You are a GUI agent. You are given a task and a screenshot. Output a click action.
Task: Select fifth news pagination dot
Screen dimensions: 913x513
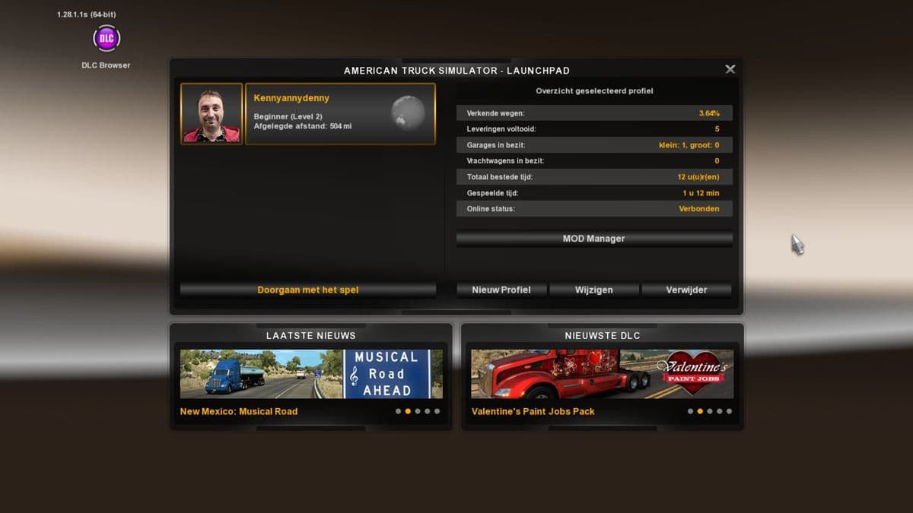437,411
